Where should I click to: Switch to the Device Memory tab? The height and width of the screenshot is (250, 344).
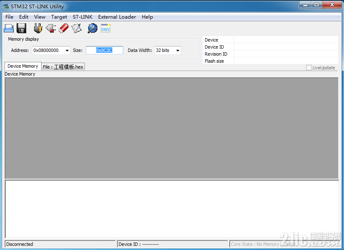point(23,66)
